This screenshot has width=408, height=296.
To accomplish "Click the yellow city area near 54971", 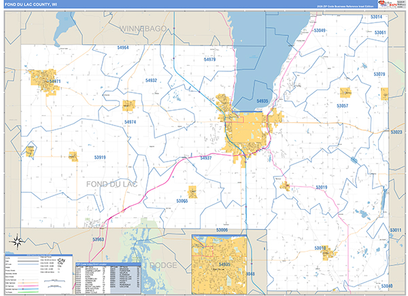I will [x=44, y=77].
